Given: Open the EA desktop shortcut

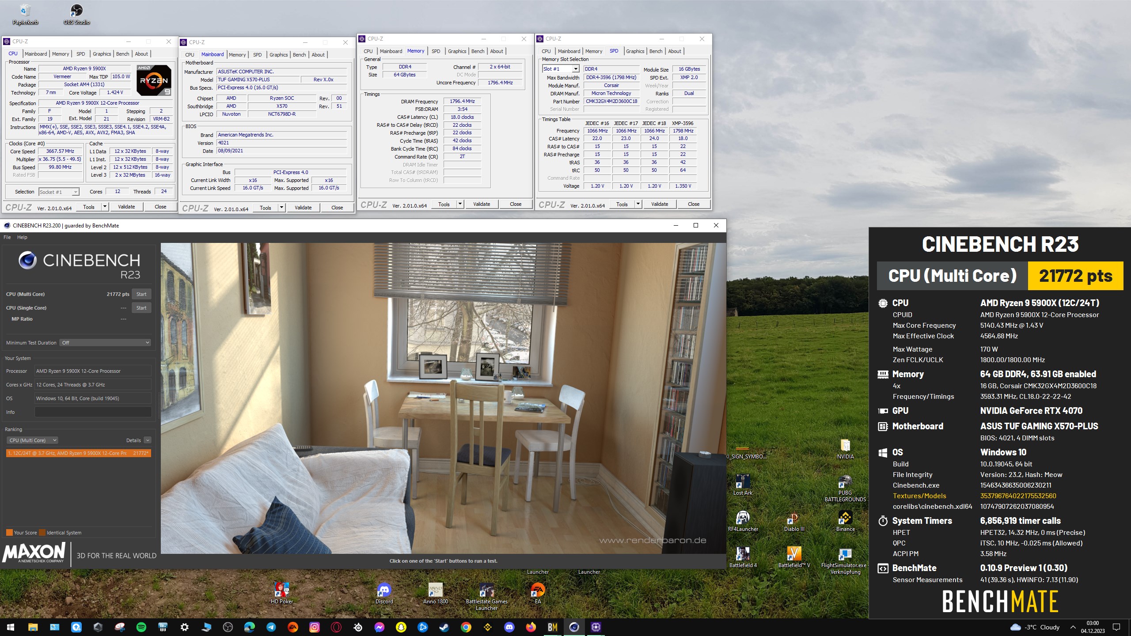Looking at the screenshot, I should (538, 593).
